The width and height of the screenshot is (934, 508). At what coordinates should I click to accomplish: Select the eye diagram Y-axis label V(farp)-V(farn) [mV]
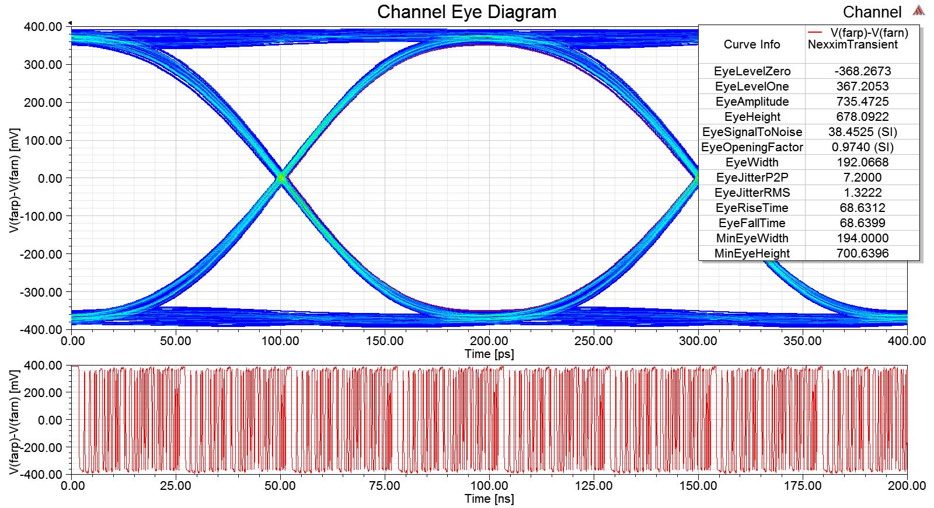point(13,178)
